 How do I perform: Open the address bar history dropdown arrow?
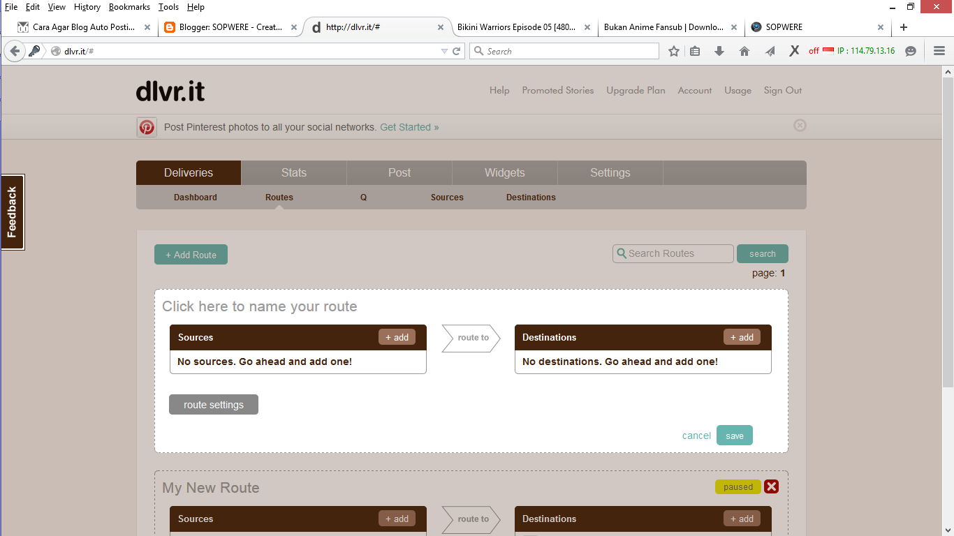point(444,51)
